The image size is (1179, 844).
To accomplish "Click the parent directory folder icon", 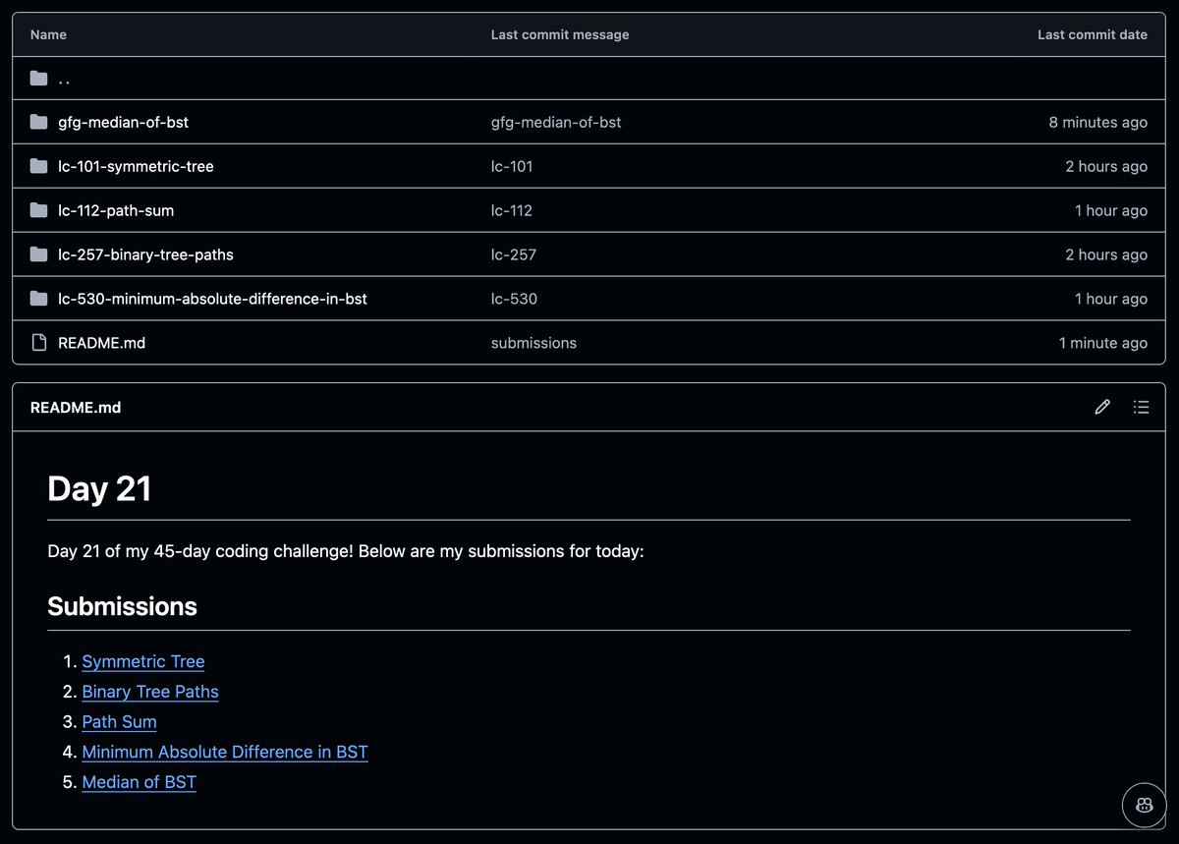I will pyautogui.click(x=38, y=79).
